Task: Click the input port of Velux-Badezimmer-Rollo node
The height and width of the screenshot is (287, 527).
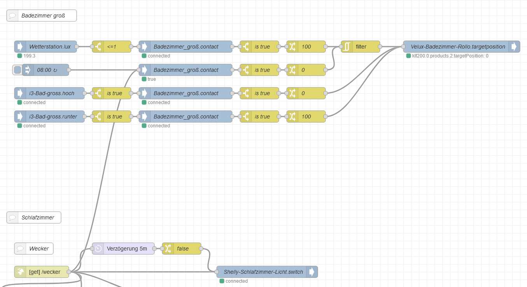Action: pyautogui.click(x=403, y=47)
